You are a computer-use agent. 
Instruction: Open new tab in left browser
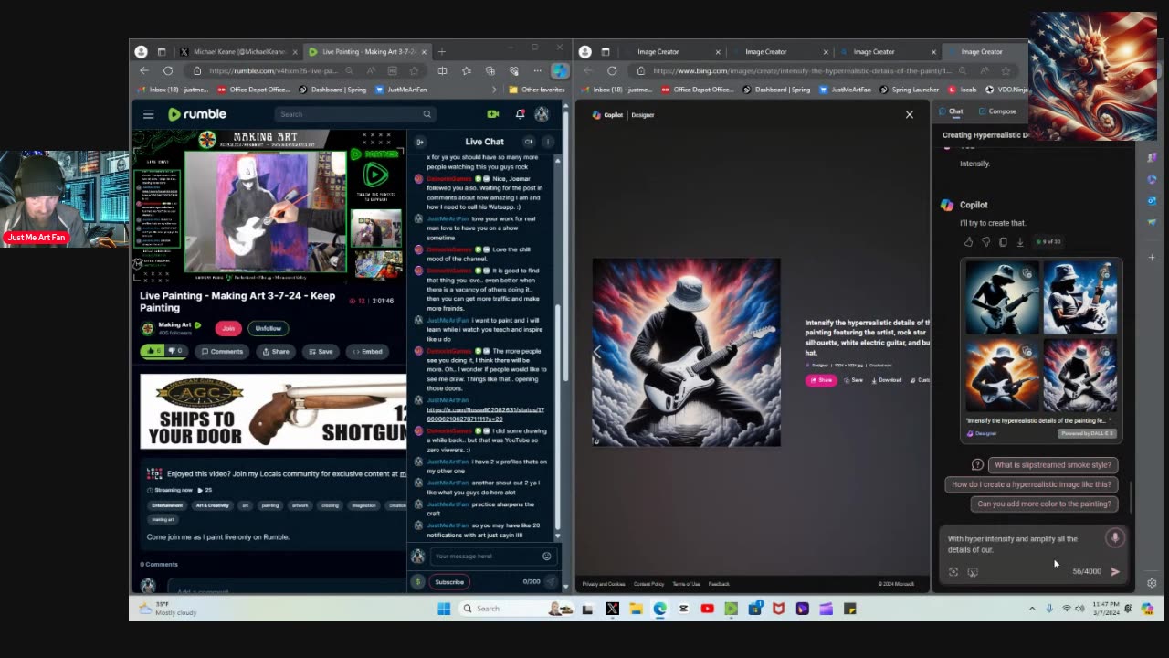442,52
